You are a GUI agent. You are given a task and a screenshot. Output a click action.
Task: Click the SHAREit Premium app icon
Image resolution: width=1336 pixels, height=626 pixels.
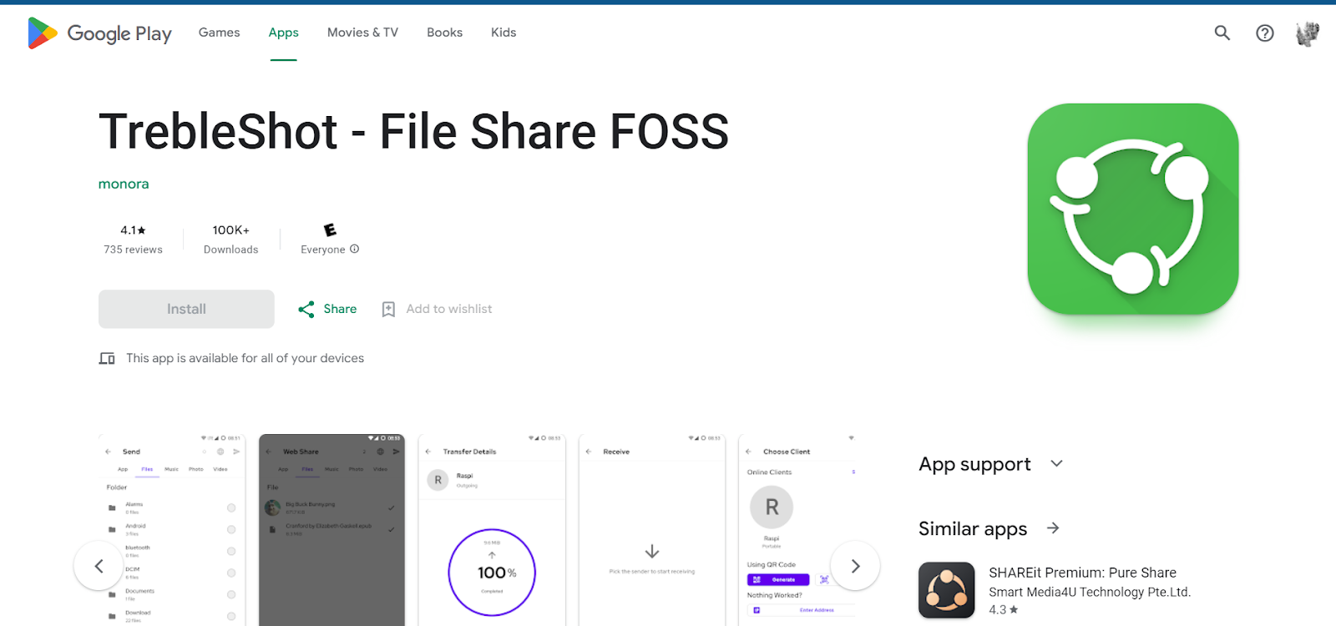(x=947, y=590)
